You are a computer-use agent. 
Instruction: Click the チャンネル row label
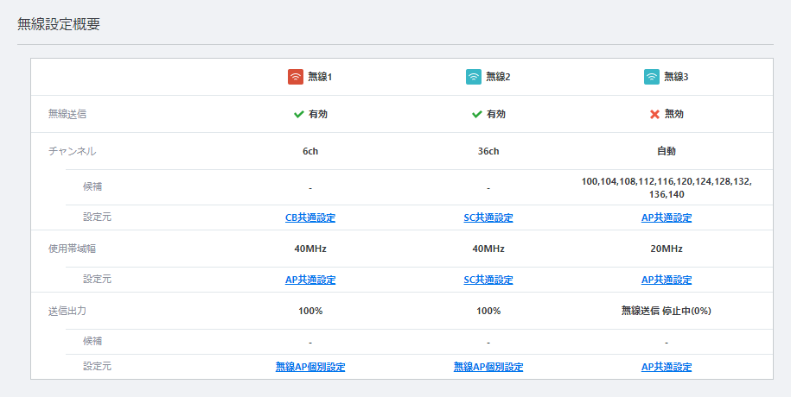(x=72, y=151)
